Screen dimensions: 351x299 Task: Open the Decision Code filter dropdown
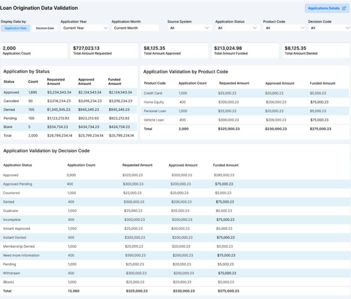(x=329, y=28)
